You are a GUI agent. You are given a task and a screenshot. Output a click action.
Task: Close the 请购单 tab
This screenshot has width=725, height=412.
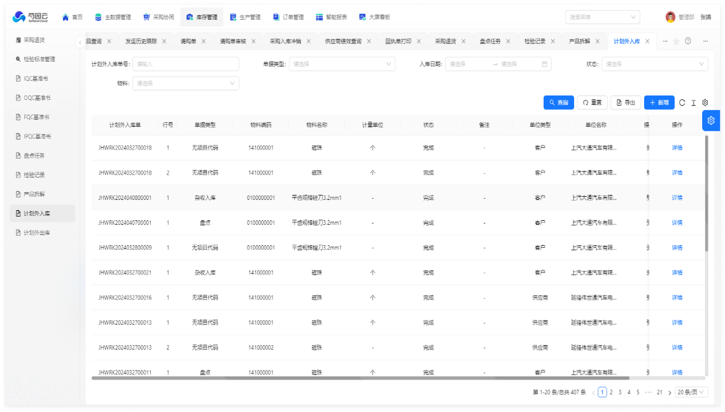tap(204, 41)
